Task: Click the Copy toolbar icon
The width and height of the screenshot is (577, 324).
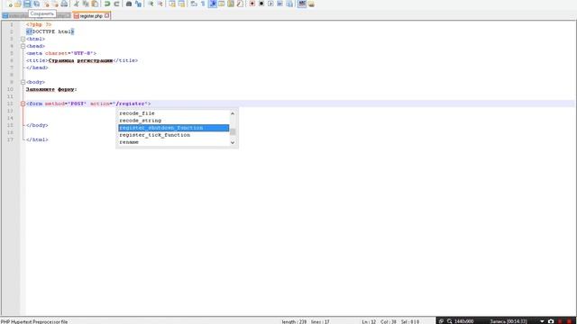Action: 86,4
